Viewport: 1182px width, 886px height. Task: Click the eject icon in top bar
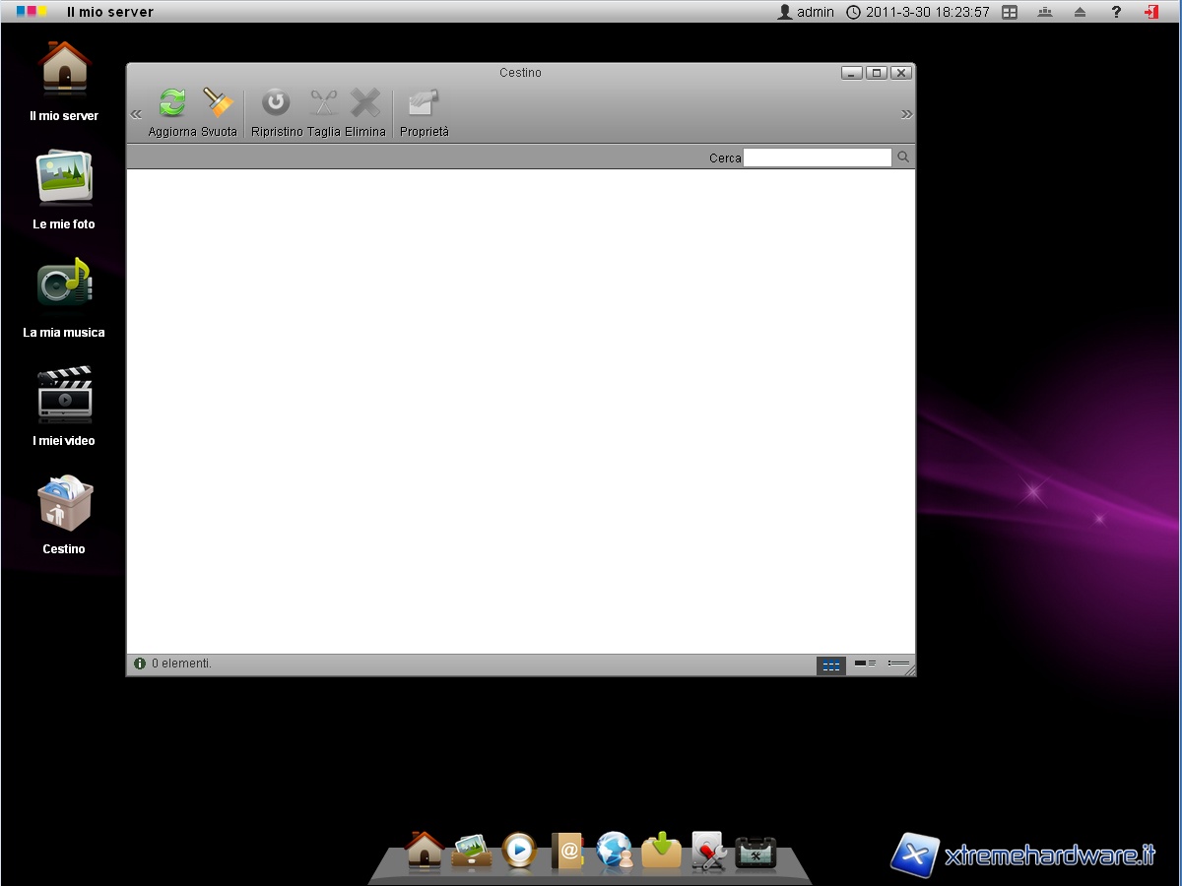1080,12
